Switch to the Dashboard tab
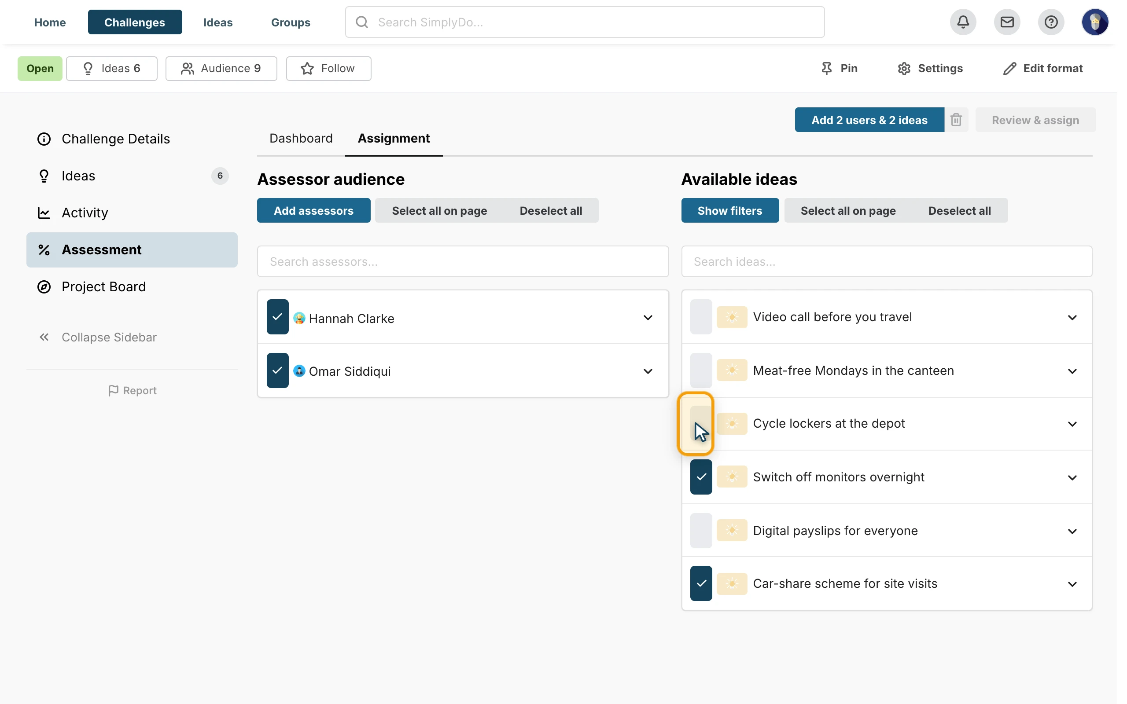 click(301, 138)
